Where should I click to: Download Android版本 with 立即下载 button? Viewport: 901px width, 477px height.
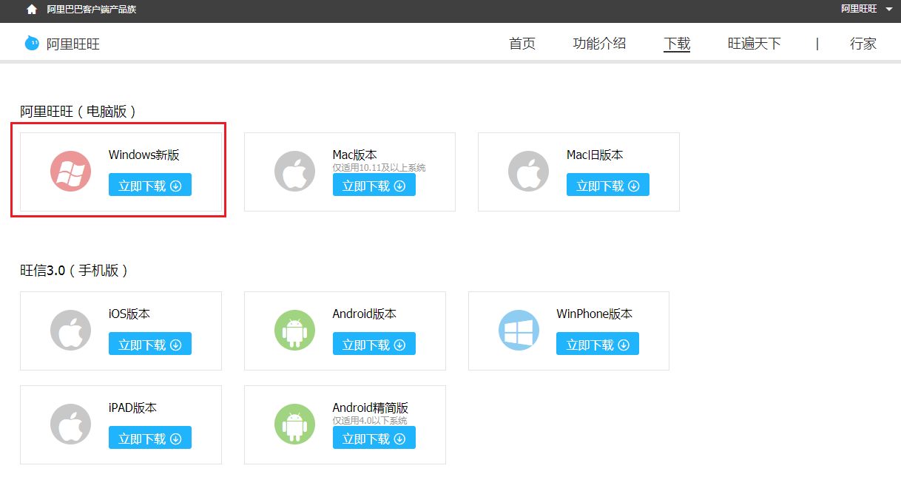(374, 344)
